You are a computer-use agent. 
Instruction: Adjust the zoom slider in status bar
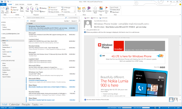(169, 108)
